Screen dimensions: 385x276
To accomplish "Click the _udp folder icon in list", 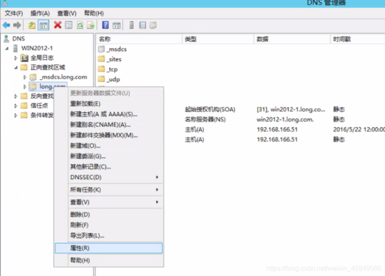I will (x=101, y=79).
